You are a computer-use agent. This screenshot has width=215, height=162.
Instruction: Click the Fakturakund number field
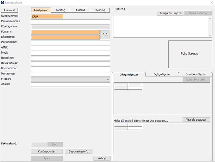point(39,144)
